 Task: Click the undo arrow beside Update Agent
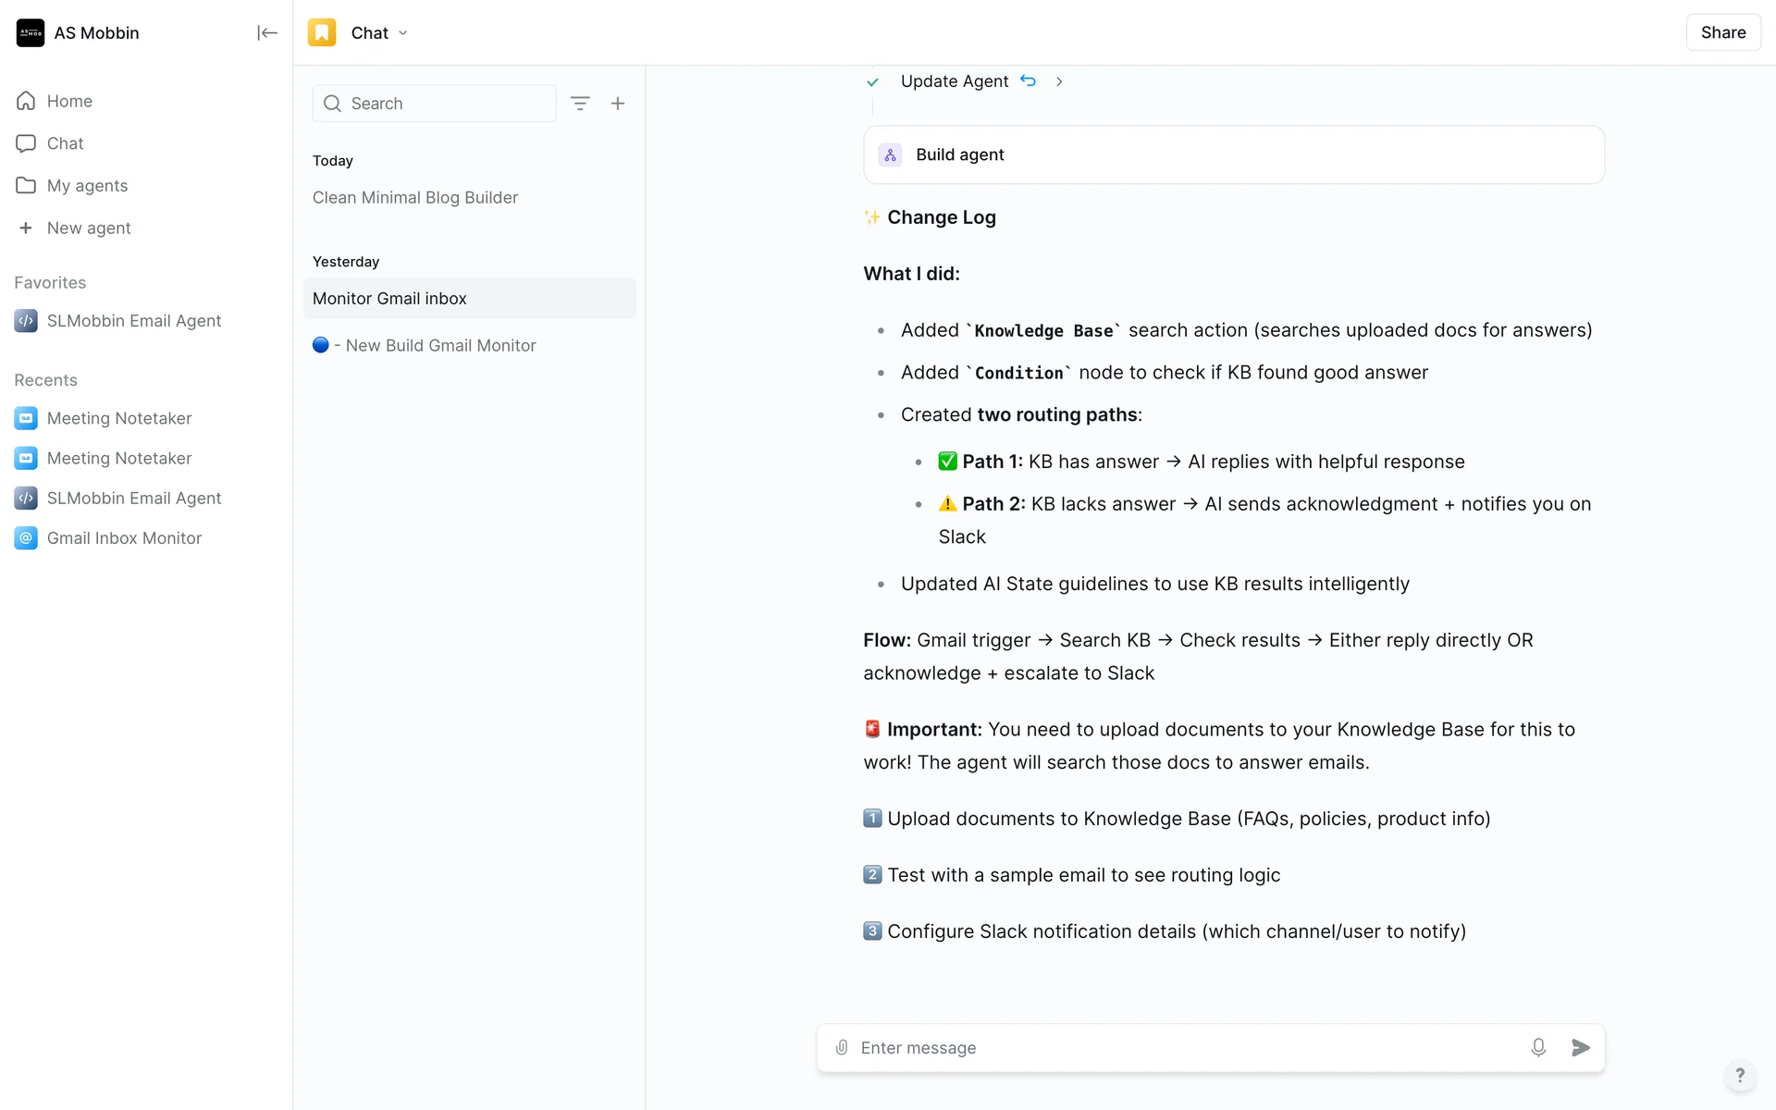point(1028,81)
